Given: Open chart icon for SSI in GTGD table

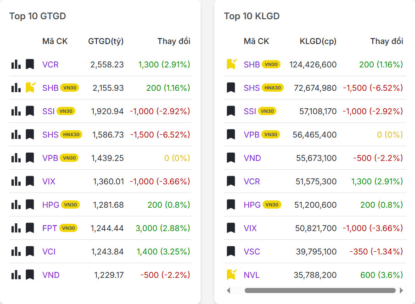Looking at the screenshot, I should (x=16, y=111).
